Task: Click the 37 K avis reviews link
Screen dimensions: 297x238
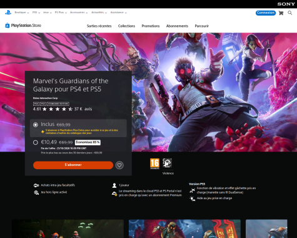Action: (x=83, y=109)
